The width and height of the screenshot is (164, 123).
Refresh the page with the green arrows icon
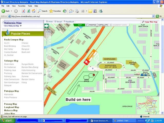point(28,11)
